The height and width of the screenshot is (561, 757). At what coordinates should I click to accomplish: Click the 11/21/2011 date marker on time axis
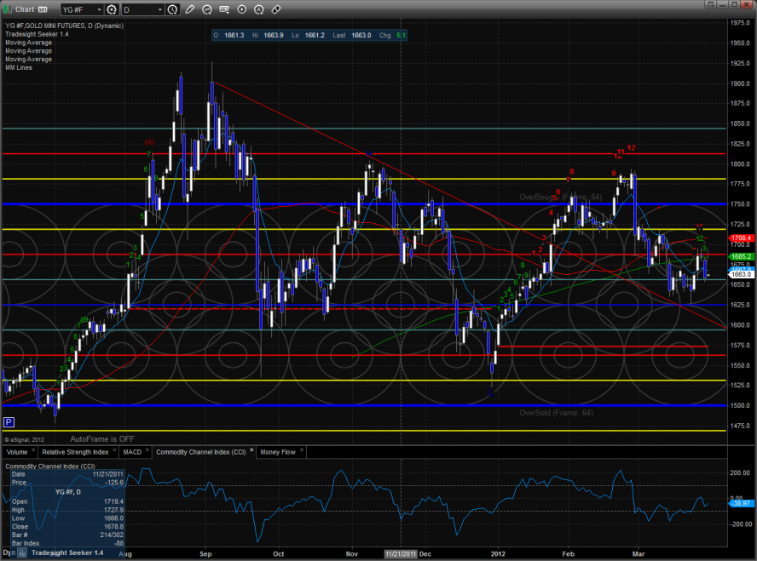pyautogui.click(x=401, y=552)
